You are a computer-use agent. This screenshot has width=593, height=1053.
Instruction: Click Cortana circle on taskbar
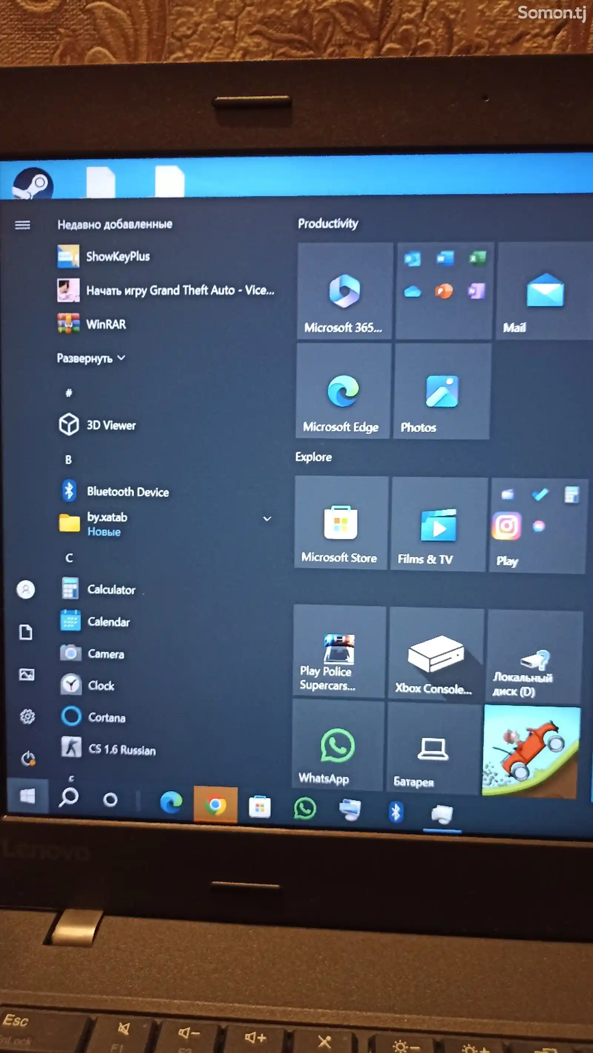click(x=110, y=799)
